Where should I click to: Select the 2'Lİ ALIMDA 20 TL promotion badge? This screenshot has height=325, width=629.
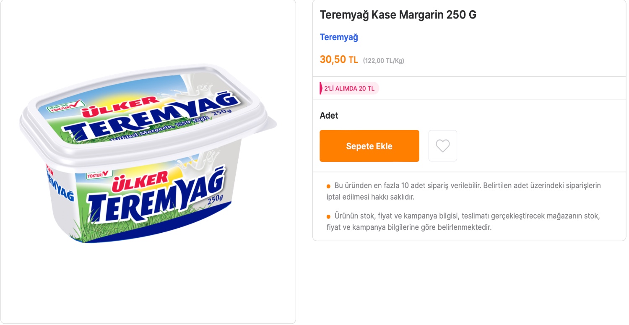[x=349, y=88]
